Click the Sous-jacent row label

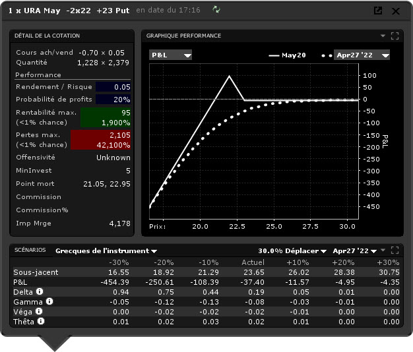coord(36,272)
